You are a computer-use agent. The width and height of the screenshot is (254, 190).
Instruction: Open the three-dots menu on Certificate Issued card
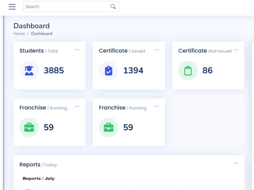(157, 50)
